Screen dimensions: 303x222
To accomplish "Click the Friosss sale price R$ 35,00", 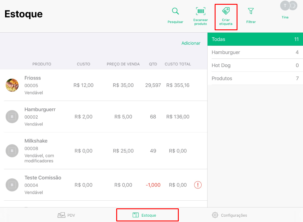I will click(x=123, y=85).
